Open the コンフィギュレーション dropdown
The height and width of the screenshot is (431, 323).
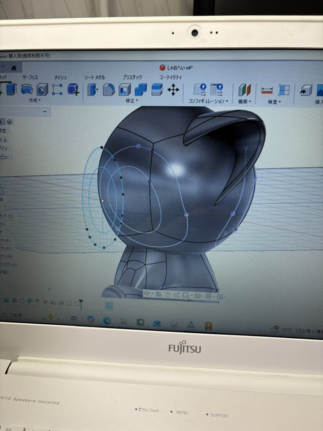click(x=209, y=101)
